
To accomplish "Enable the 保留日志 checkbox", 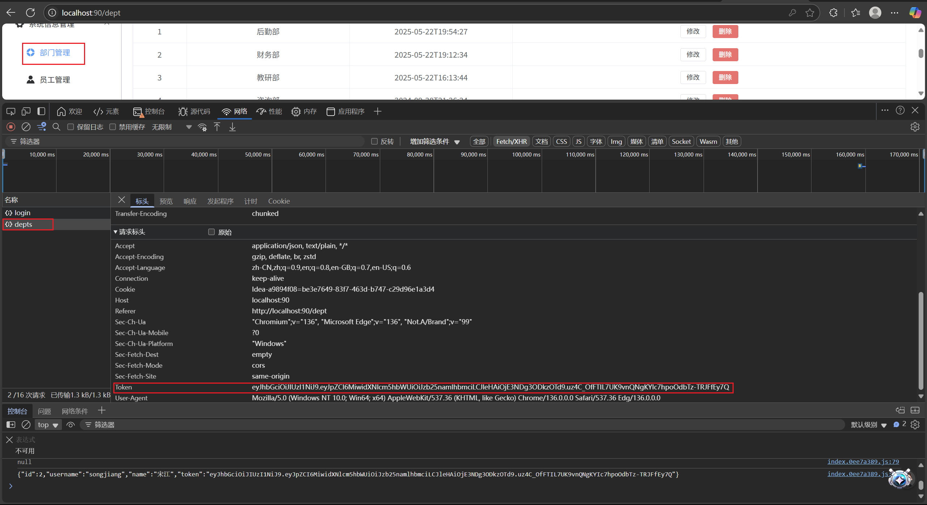I will point(71,127).
